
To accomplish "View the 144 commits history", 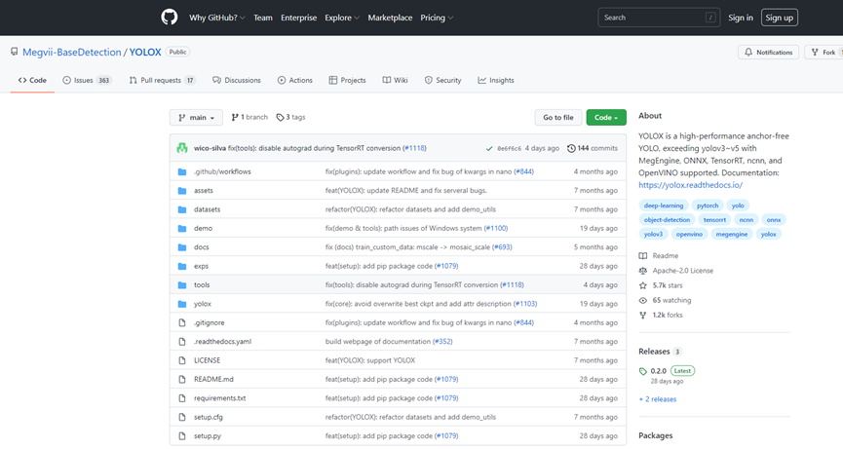I will [x=592, y=148].
